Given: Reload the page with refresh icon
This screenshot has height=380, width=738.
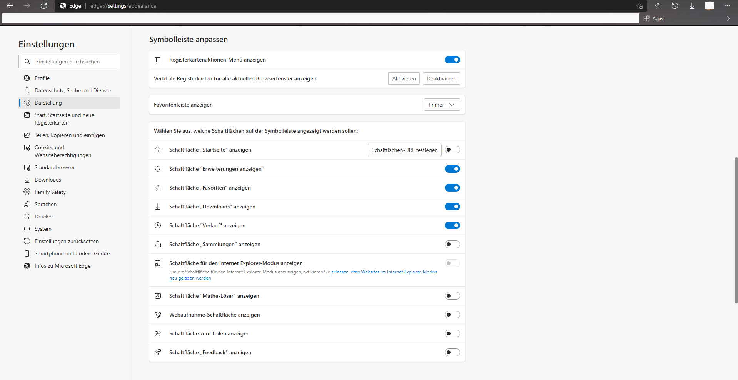Looking at the screenshot, I should pos(44,6).
